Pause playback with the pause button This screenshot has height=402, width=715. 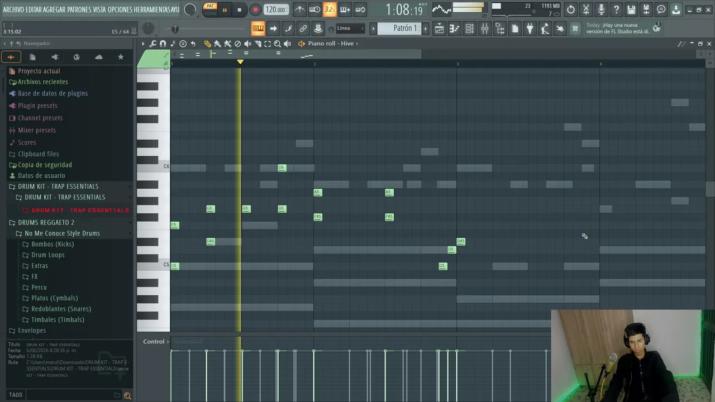(225, 9)
